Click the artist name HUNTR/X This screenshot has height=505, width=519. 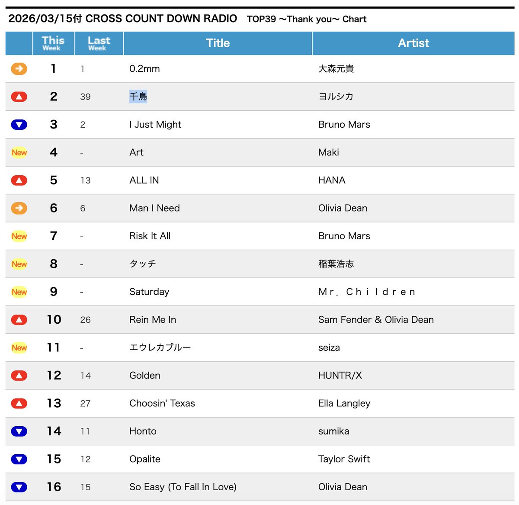[x=340, y=376]
